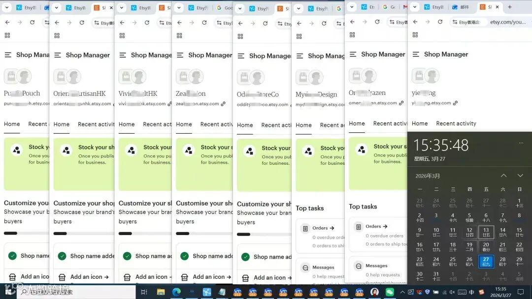This screenshot has width=532, height=299.
Task: Open hamburger menu in yie...ng shop window
Action: [416, 54]
